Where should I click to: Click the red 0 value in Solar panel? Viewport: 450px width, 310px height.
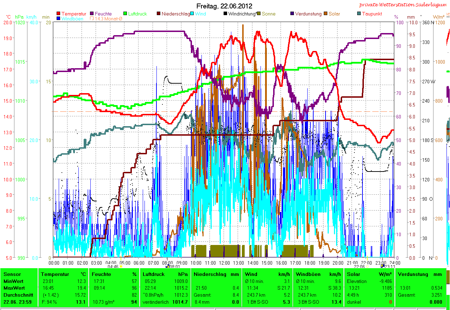390,302
